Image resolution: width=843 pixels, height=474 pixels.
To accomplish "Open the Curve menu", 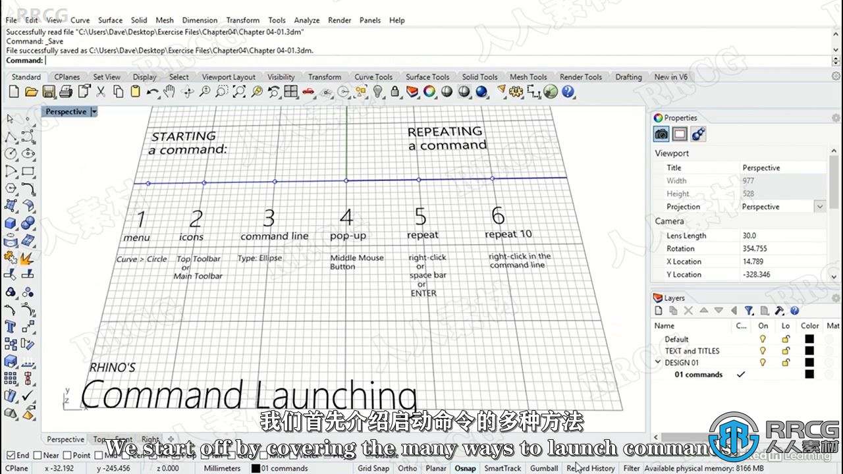I will tap(80, 20).
